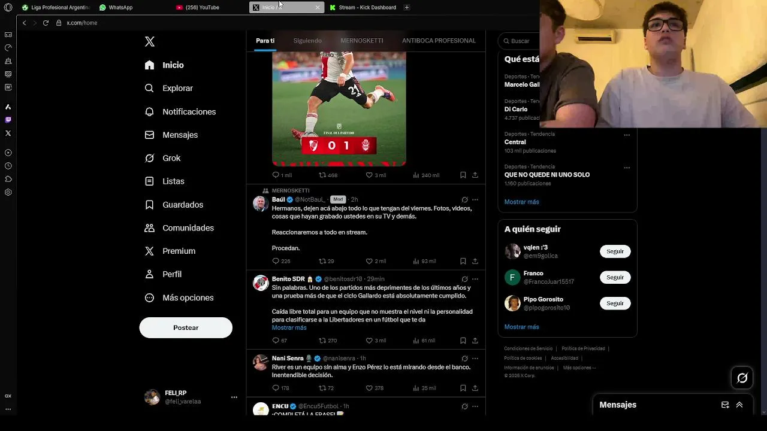
Task: Repost icon on Benito SDR post (270)
Action: (322, 341)
